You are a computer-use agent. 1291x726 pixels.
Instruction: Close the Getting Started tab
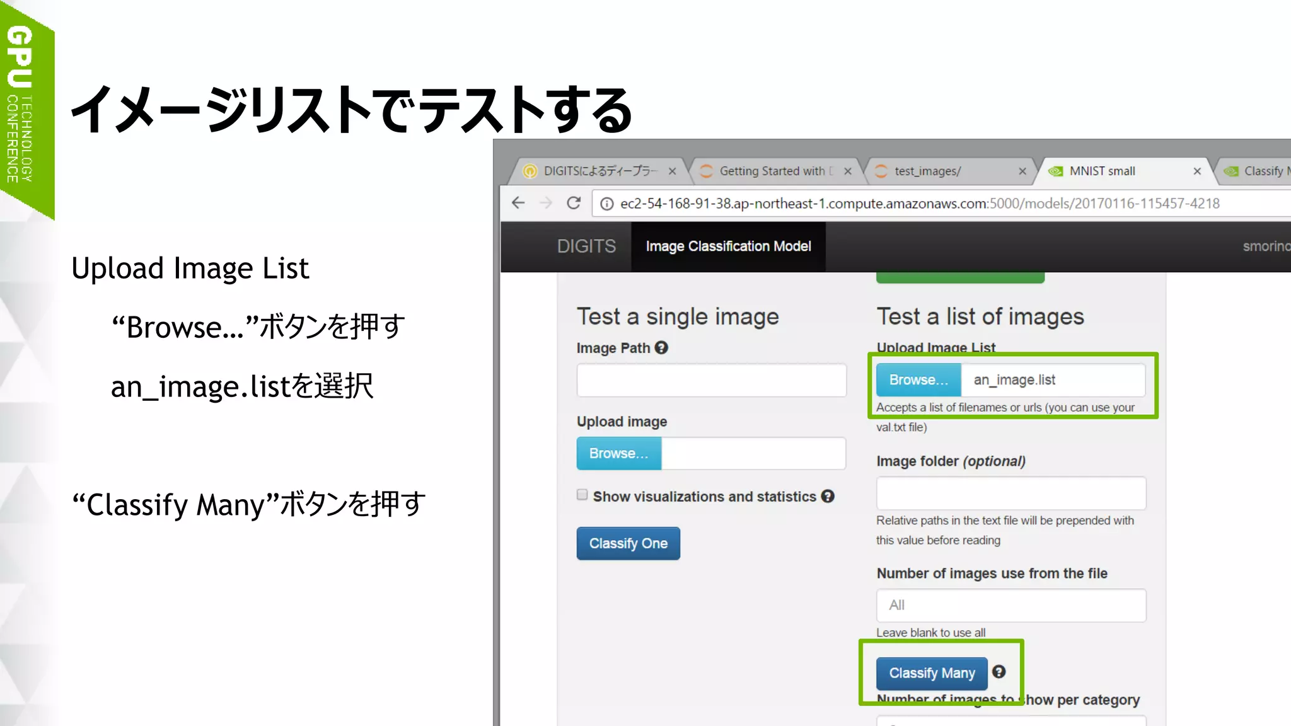[848, 171]
